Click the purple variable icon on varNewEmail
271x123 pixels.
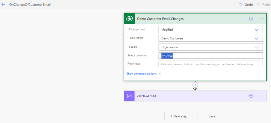tap(129, 96)
